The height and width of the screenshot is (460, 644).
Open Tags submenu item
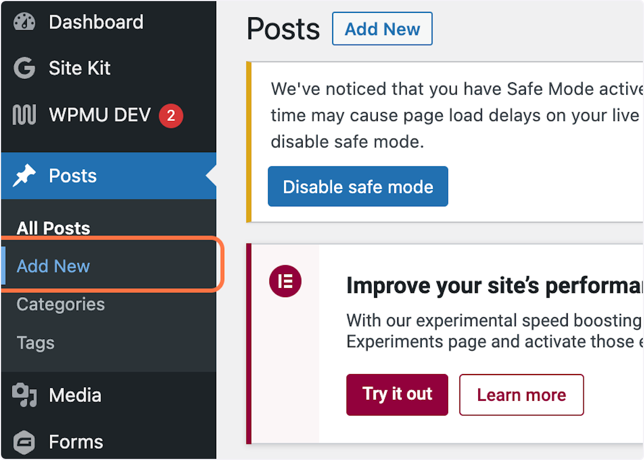tap(35, 343)
